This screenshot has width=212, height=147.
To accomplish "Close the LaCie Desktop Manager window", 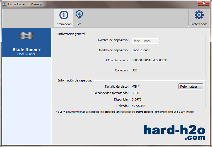I will (203, 3).
